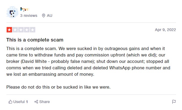
Task: Open the reviewer's avatar image
Action: click(x=12, y=13)
